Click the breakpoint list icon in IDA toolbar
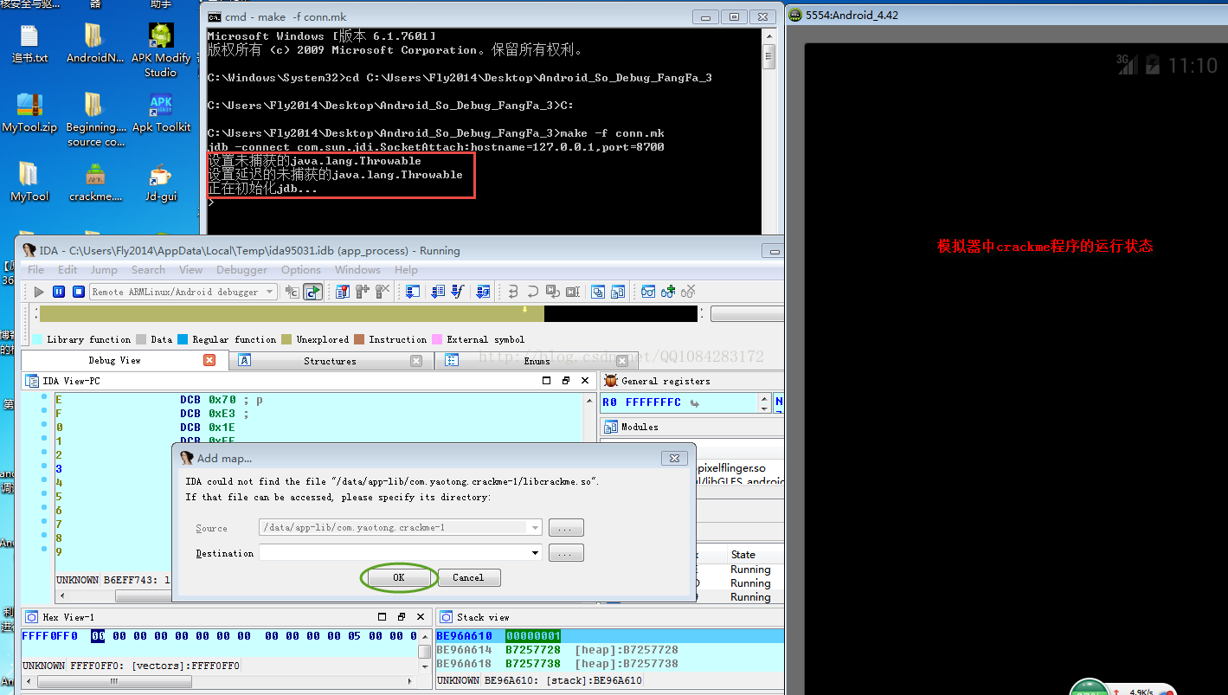This screenshot has width=1228, height=695. tap(343, 292)
